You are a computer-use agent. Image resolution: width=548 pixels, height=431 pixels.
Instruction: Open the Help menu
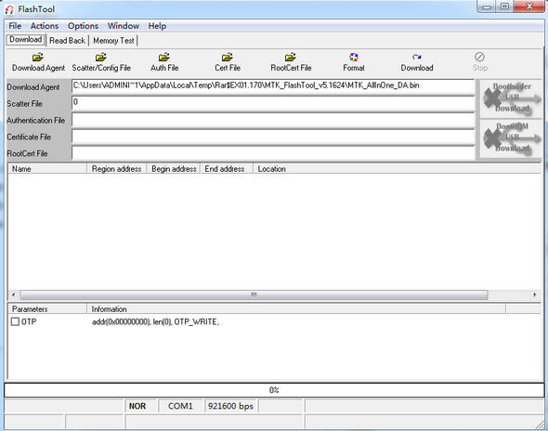(157, 26)
